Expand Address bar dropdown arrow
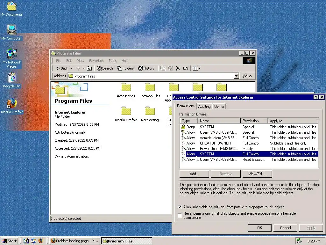 (237, 76)
